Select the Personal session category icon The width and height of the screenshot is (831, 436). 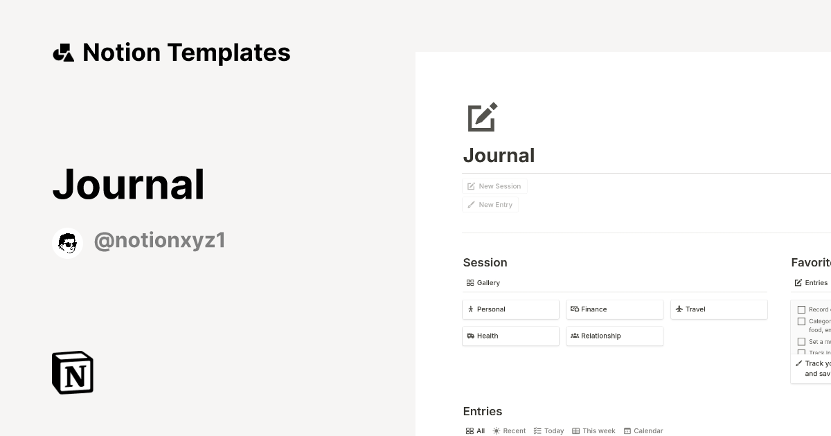pos(470,309)
